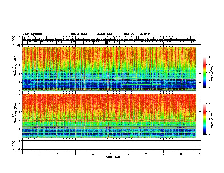This screenshot has height=173, width=224.
Task: Click the log(PSD) label beside ch.1 colorbar
Action: coord(212,74)
